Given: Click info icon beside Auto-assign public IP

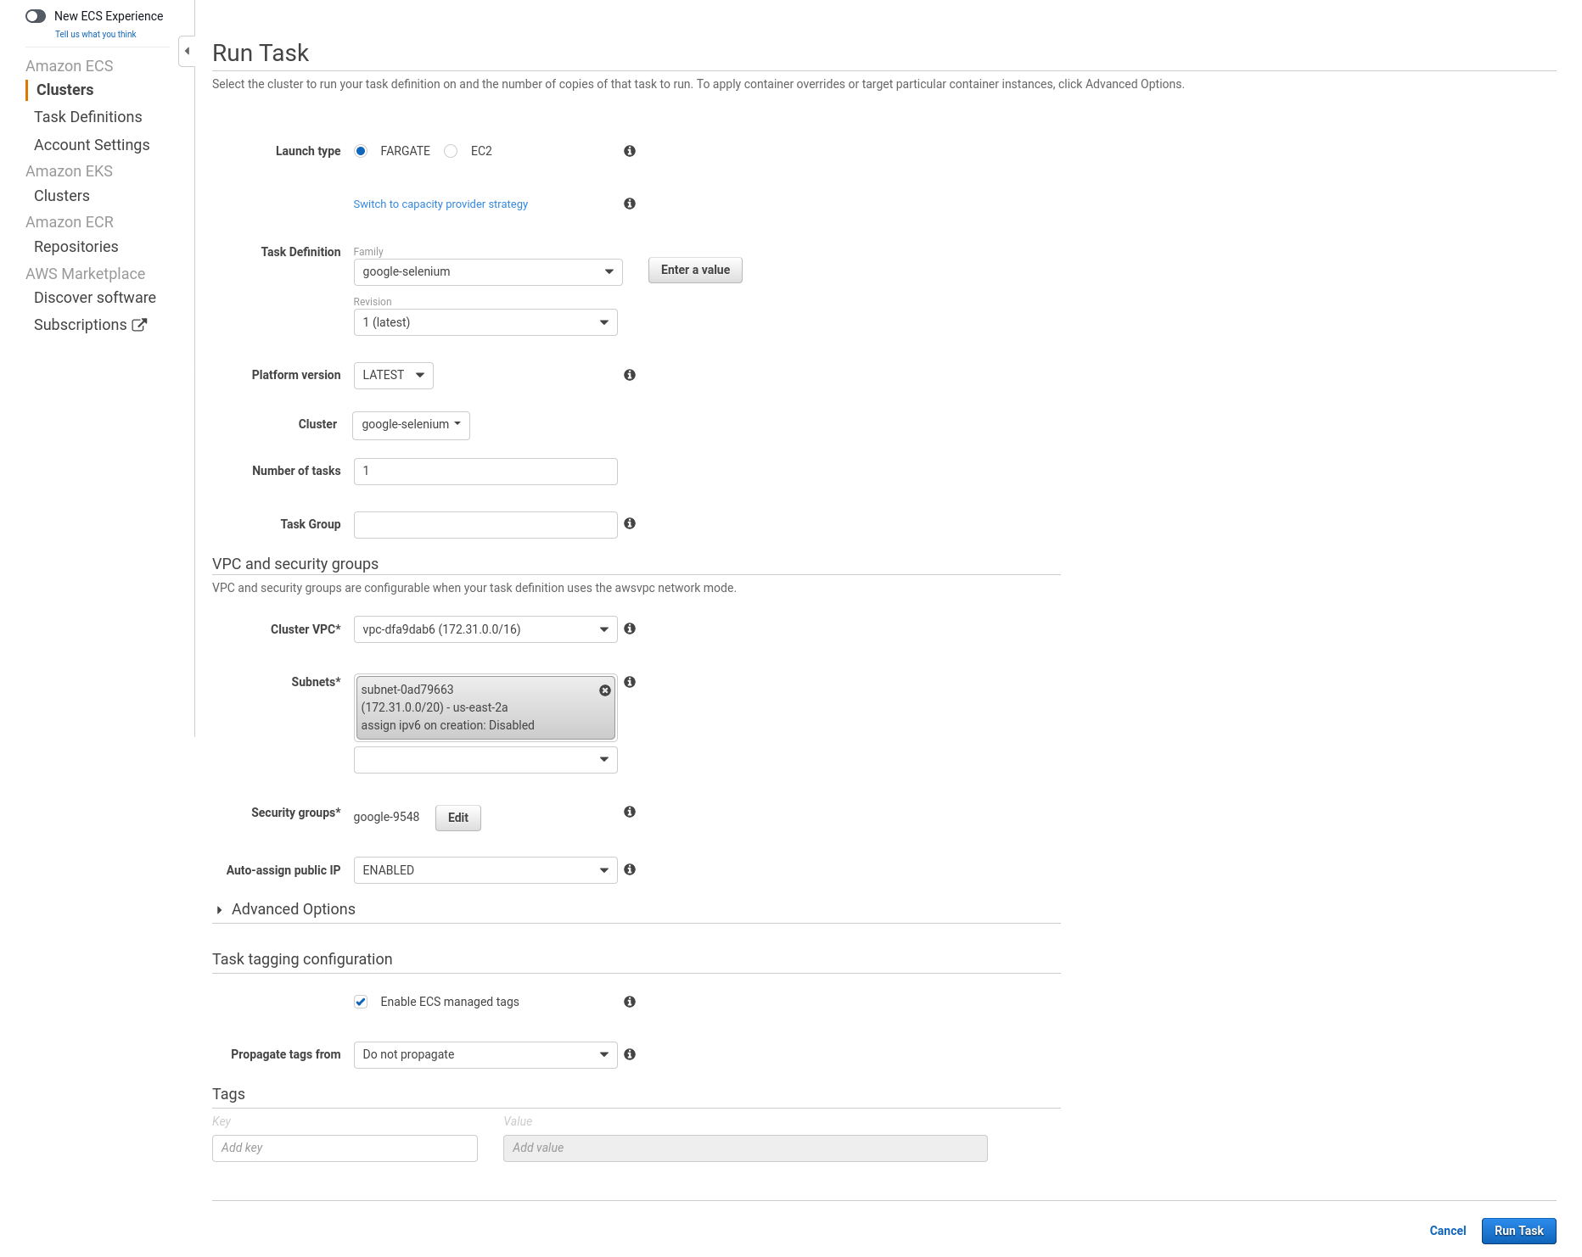Looking at the screenshot, I should [x=630, y=869].
